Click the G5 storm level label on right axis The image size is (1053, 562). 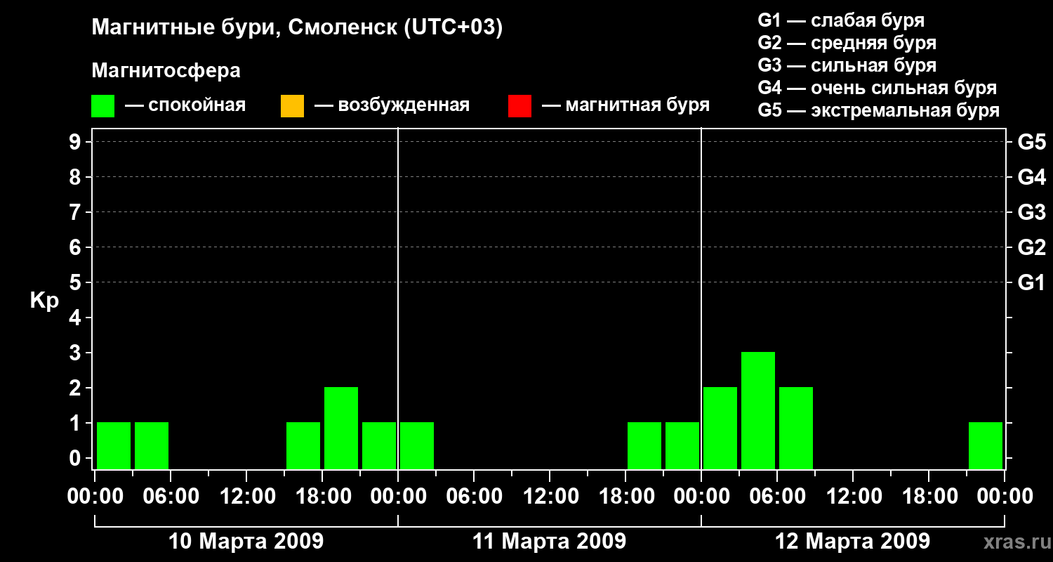[x=1032, y=142]
